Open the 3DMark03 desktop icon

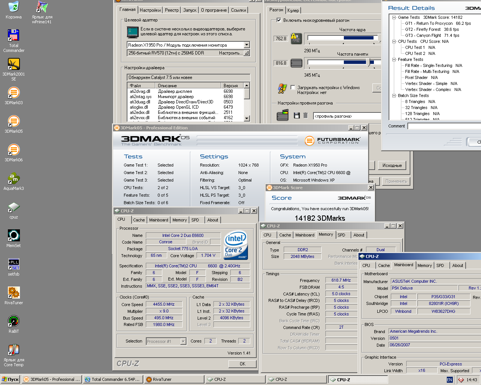pyautogui.click(x=14, y=92)
